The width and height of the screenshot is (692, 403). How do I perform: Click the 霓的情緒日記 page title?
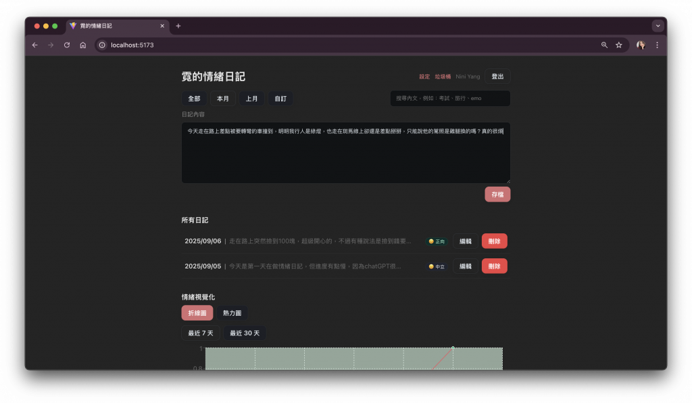213,77
